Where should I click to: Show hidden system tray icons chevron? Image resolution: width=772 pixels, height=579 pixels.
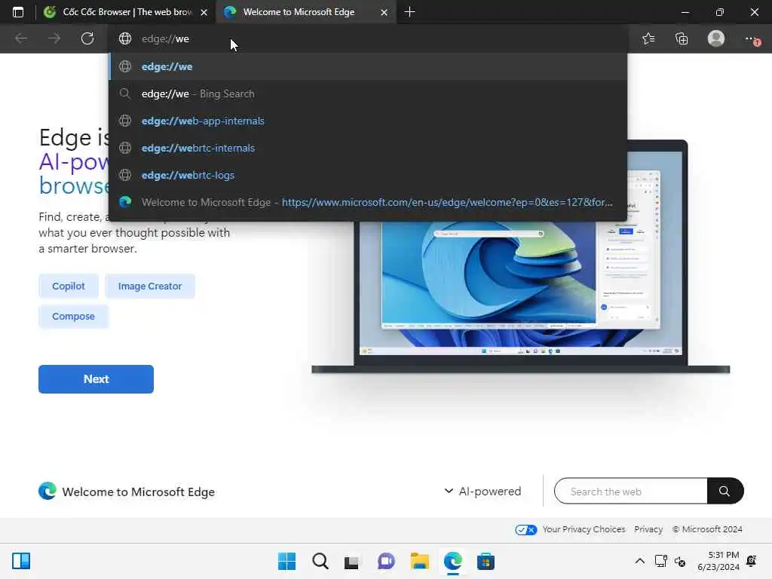[x=639, y=561]
